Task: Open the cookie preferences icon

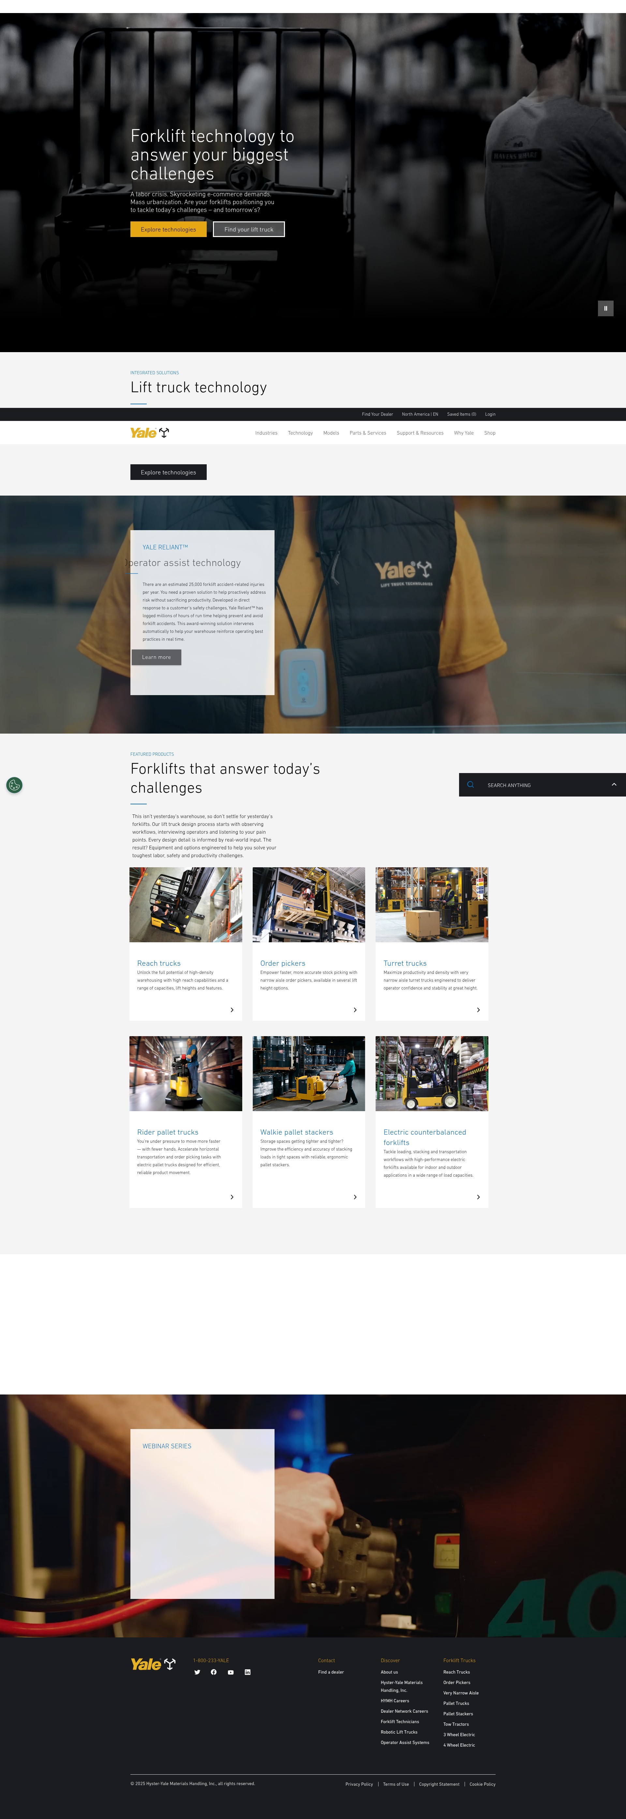Action: pyautogui.click(x=14, y=785)
